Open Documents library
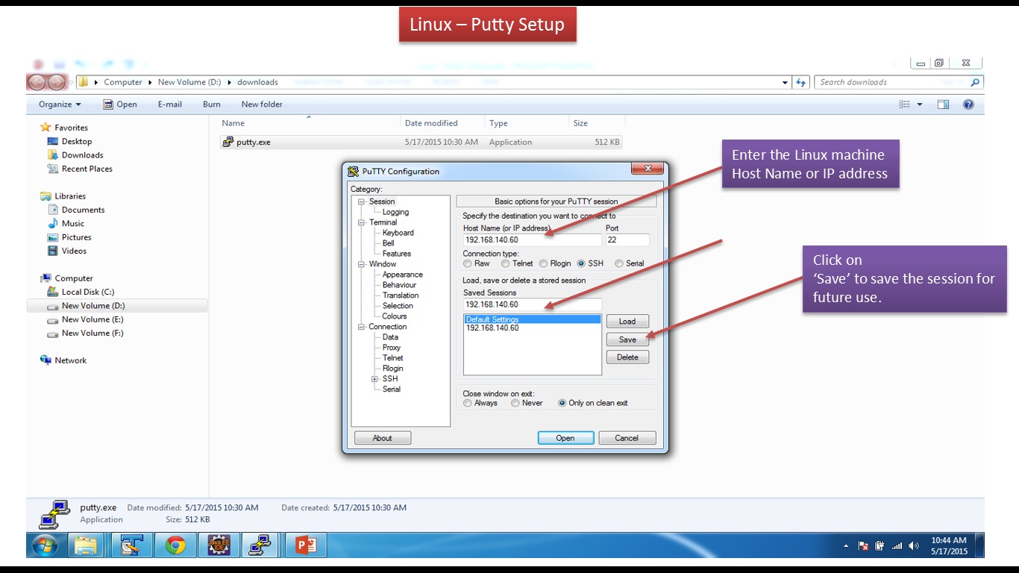1019x573 pixels. [x=83, y=210]
